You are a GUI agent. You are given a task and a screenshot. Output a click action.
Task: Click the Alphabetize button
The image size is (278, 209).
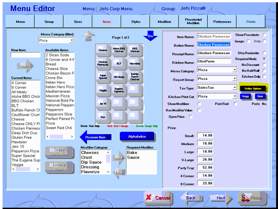coord(137,136)
